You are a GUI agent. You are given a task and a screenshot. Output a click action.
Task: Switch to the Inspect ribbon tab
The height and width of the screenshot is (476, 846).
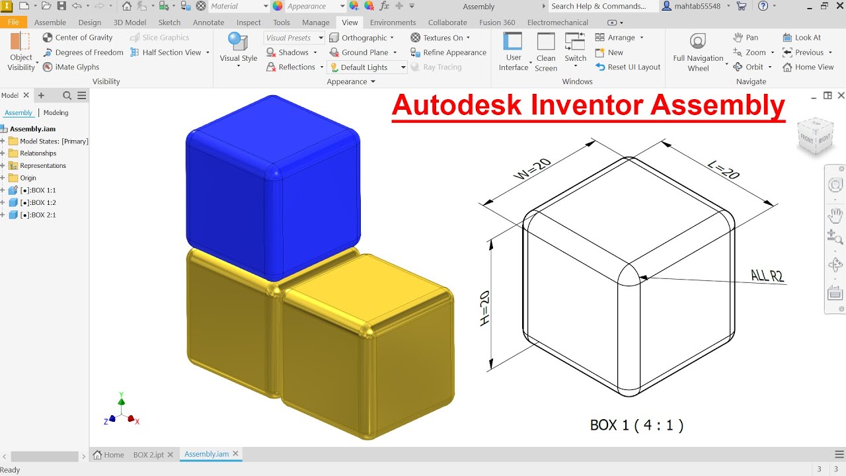249,22
